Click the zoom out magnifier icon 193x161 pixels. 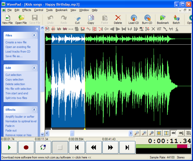[x=137, y=133]
